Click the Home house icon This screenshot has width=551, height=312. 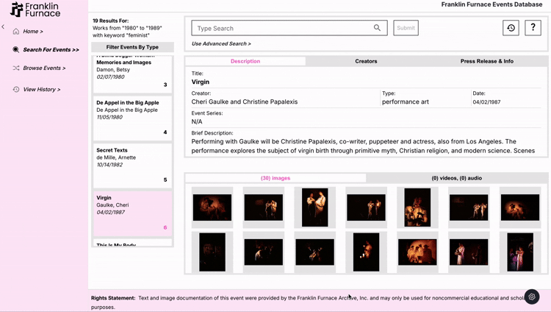pyautogui.click(x=16, y=32)
